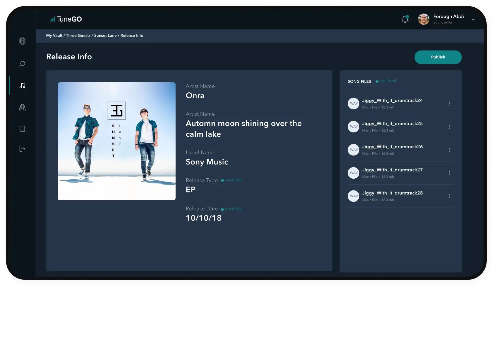This screenshot has width=495, height=355.
Task: Open the Music section via music note icon
Action: pos(23,85)
